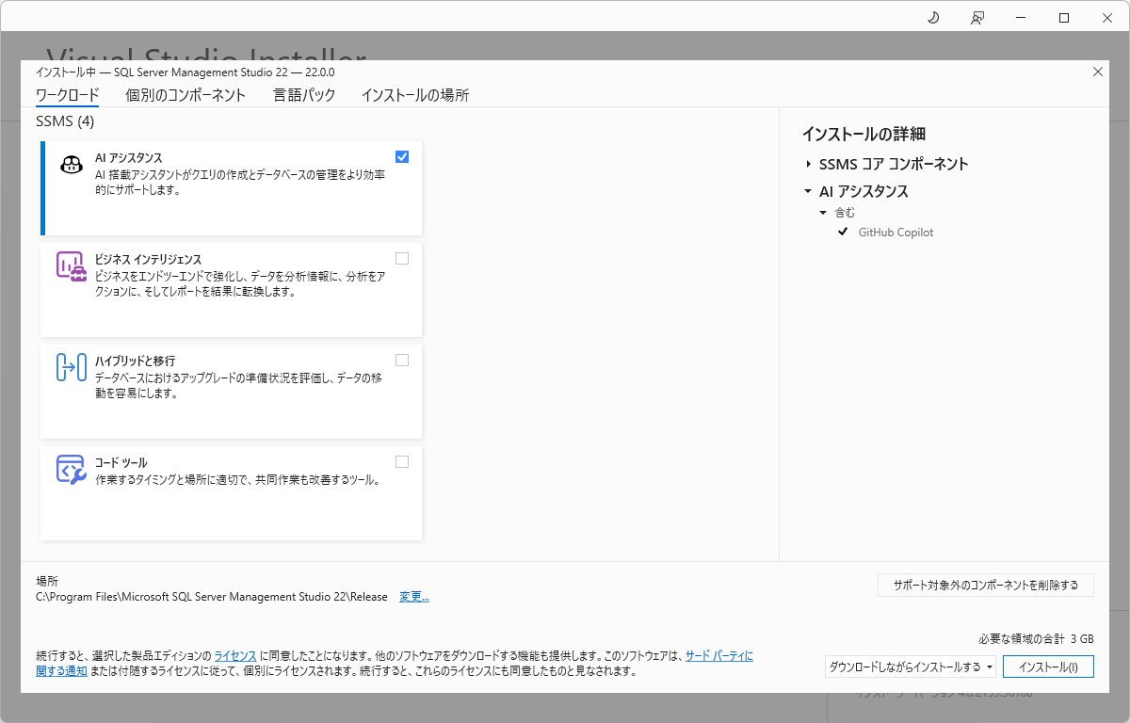
Task: Check the コード ツール workload checkbox
Action: point(402,461)
